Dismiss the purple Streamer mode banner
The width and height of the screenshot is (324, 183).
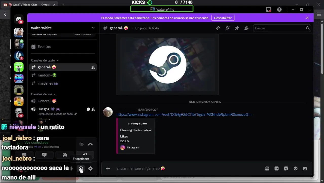(307, 18)
